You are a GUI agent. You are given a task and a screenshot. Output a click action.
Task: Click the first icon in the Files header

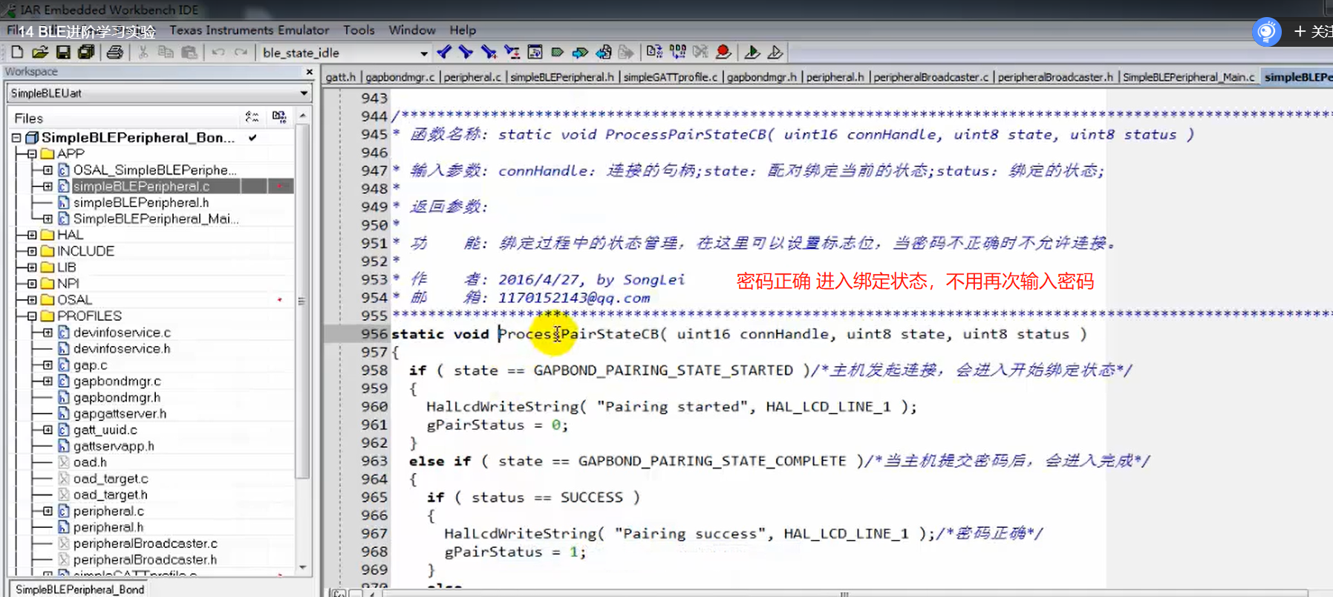[252, 117]
